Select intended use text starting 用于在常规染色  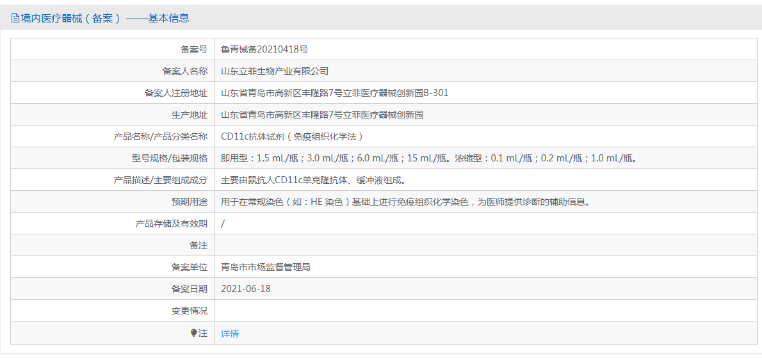405,202
